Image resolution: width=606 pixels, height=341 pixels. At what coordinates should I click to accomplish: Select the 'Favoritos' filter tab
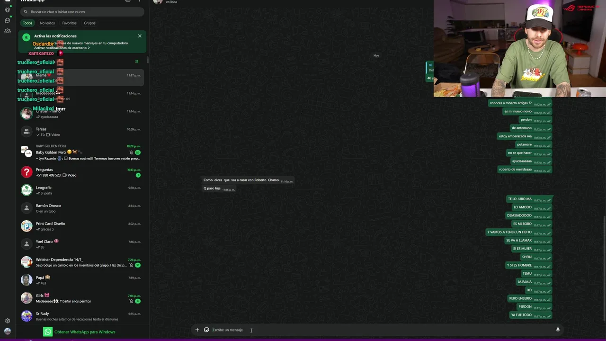pos(69,23)
